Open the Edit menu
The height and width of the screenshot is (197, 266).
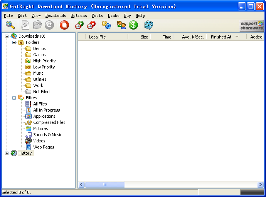[22, 15]
